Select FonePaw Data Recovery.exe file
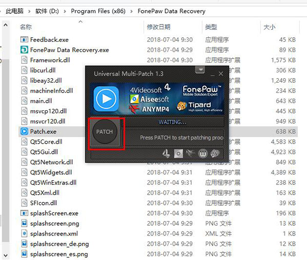This screenshot has width=307, height=260. (69, 50)
